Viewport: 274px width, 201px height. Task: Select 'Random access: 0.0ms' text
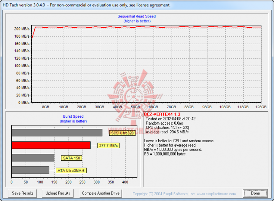165,123
